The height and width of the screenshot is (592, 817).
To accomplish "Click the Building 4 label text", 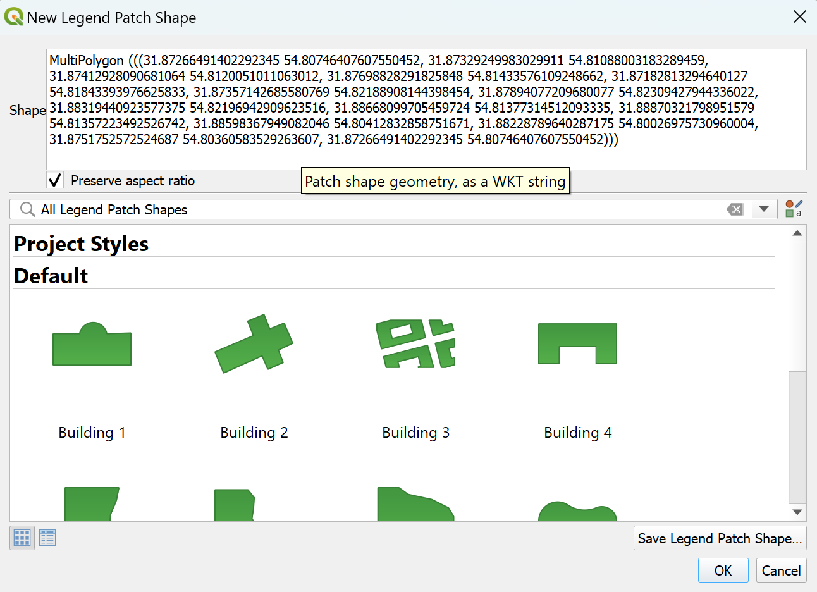I will [x=577, y=433].
